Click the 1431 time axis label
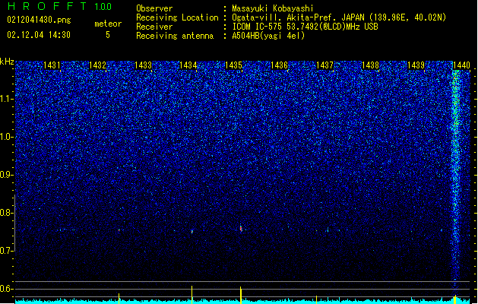Viewport: 478px width, 304px height. click(x=52, y=65)
